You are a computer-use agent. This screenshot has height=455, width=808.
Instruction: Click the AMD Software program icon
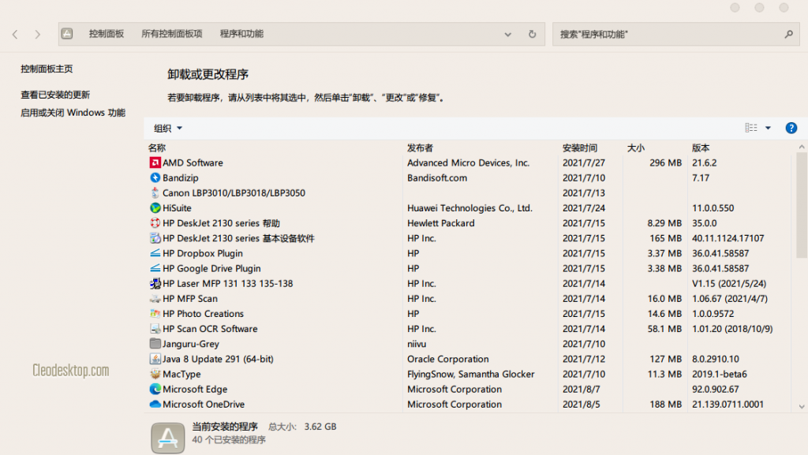[155, 162]
